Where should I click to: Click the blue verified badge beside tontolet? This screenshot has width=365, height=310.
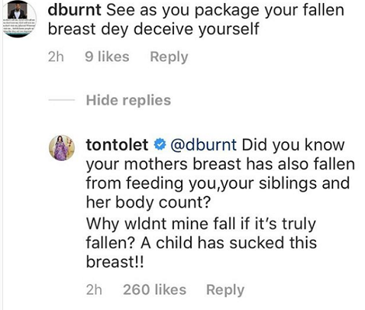[x=160, y=145]
